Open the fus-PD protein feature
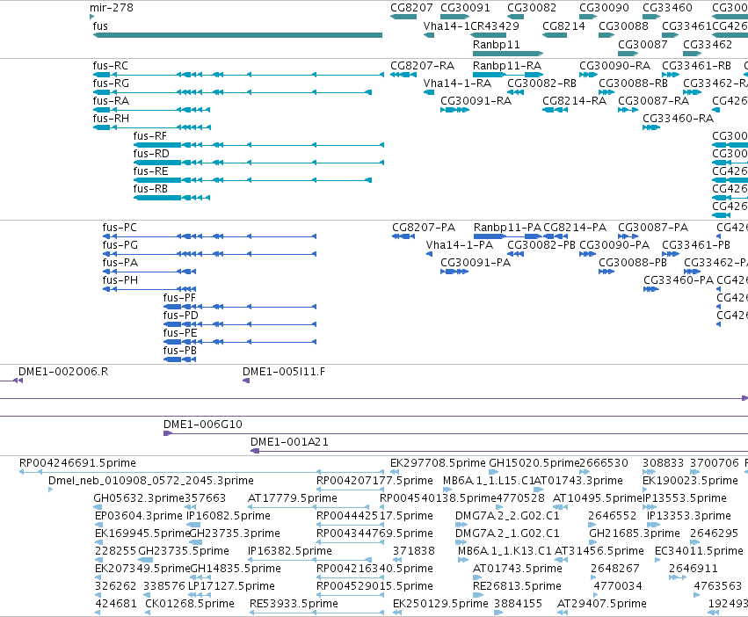Viewport: 748px width, 617px height. (240, 324)
